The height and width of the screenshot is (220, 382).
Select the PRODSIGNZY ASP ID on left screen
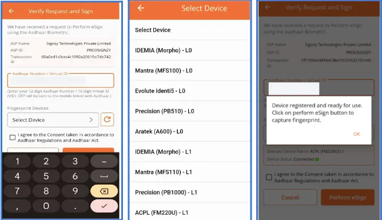99,50
